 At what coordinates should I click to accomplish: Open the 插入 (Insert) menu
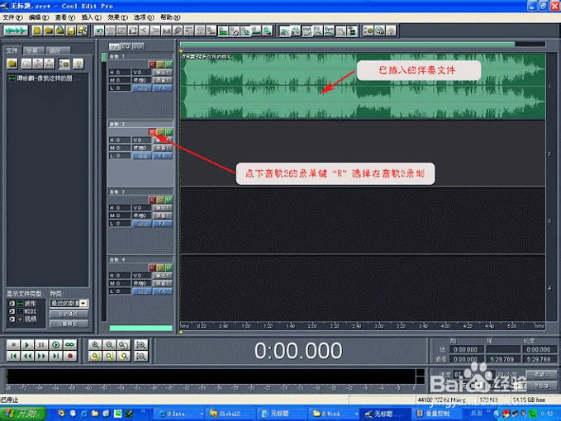click(91, 17)
